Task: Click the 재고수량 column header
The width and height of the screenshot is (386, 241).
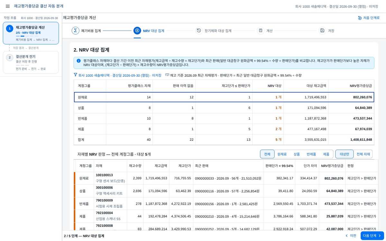Action: point(135,166)
